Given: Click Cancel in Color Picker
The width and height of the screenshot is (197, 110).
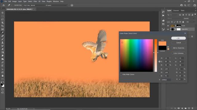Looking at the screenshot, I should point(179,43).
